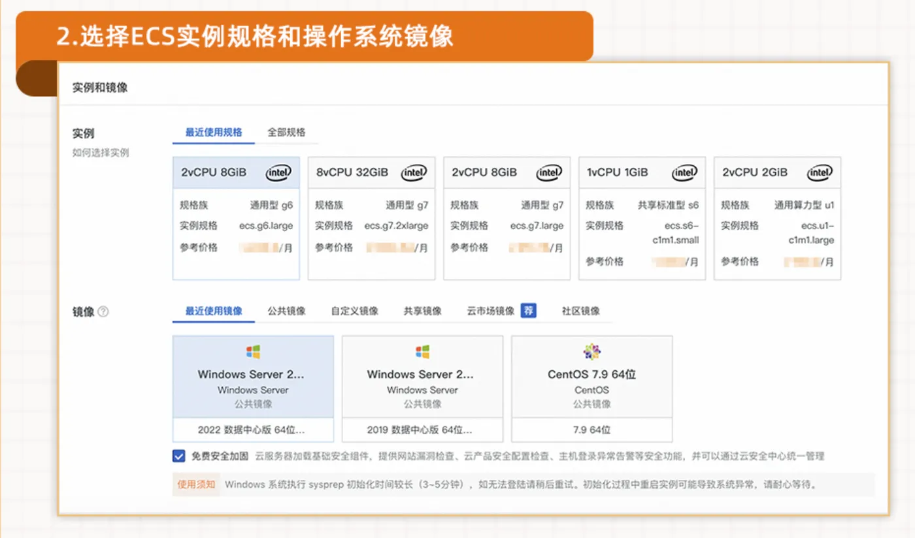Image resolution: width=915 pixels, height=538 pixels.
Task: Select the Windows Server 2019 image card
Action: coord(422,388)
